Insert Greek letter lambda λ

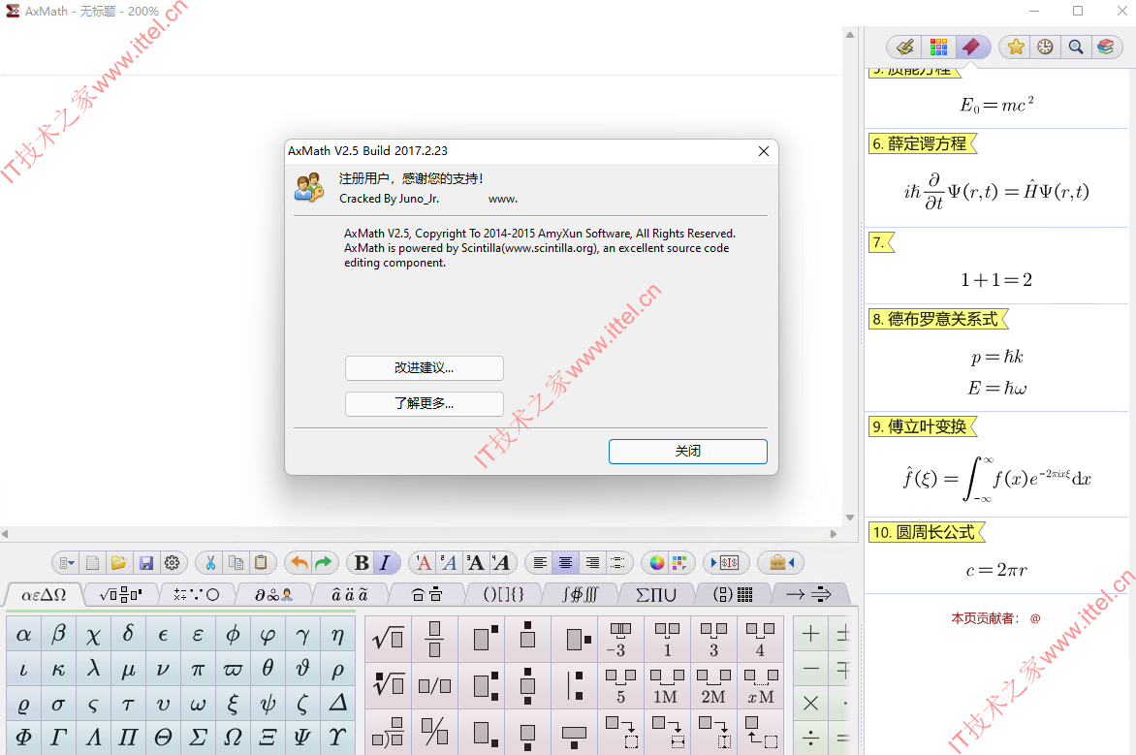pos(93,669)
